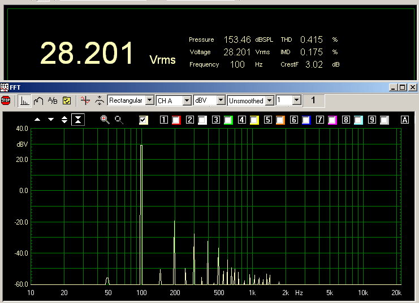Shift graph up with the up arrow
The image size is (419, 303).
(37, 120)
